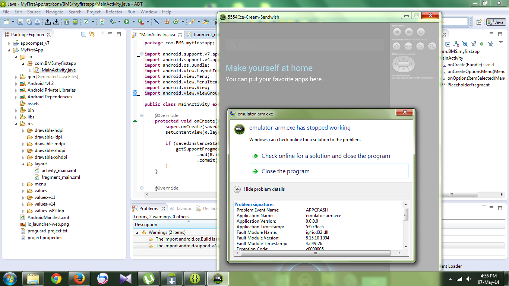The height and width of the screenshot is (286, 509).
Task: Click the emulator search hardware button
Action: [x=432, y=46]
